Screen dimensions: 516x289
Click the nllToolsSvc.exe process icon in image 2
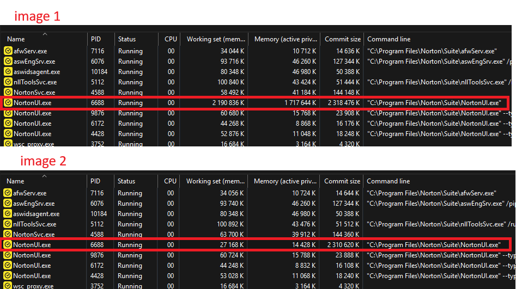[x=8, y=224]
